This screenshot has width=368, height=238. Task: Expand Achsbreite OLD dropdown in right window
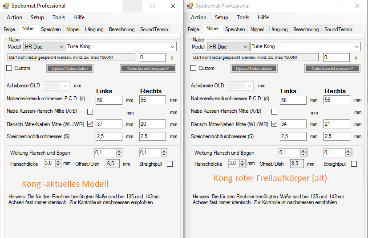tap(240, 86)
